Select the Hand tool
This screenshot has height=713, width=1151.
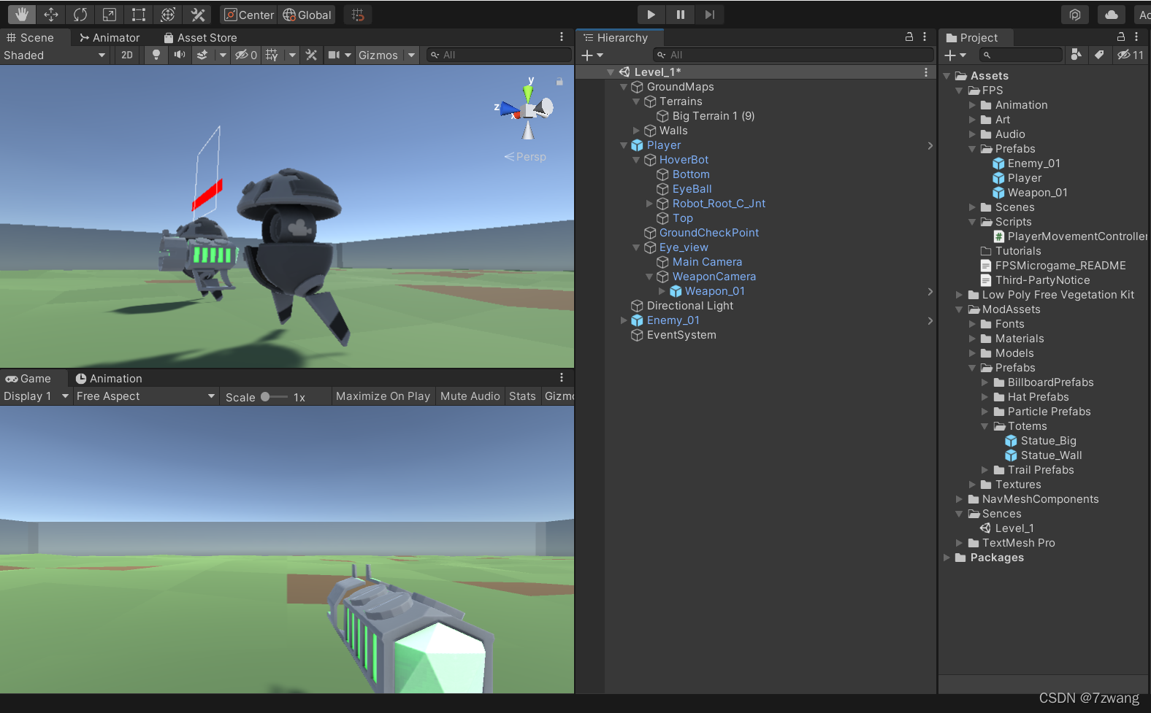coord(22,15)
